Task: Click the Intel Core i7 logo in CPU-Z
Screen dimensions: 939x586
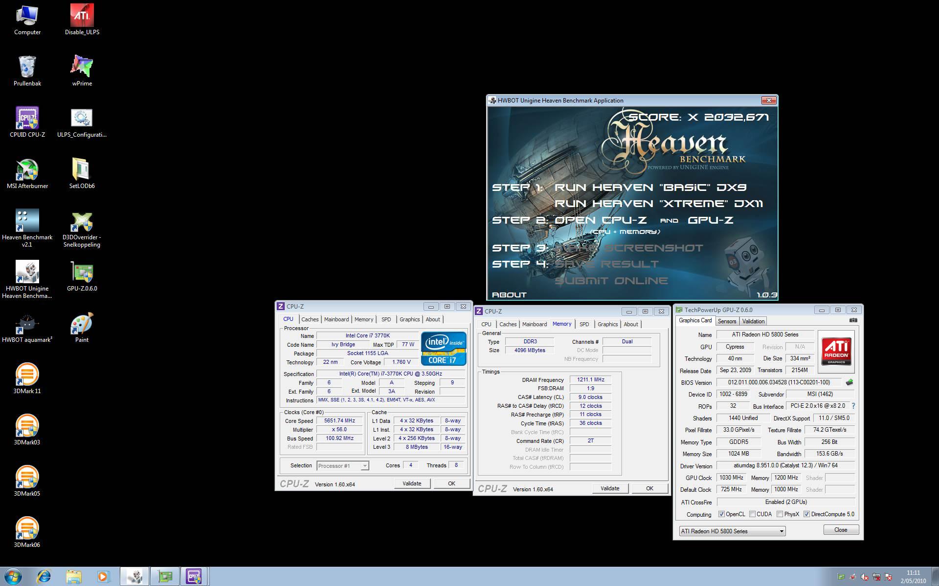Action: (444, 349)
